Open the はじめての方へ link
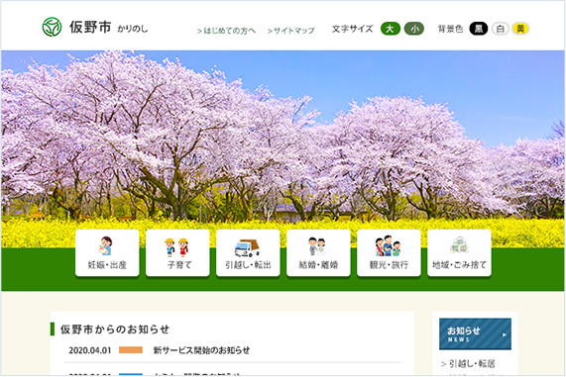 (x=226, y=31)
